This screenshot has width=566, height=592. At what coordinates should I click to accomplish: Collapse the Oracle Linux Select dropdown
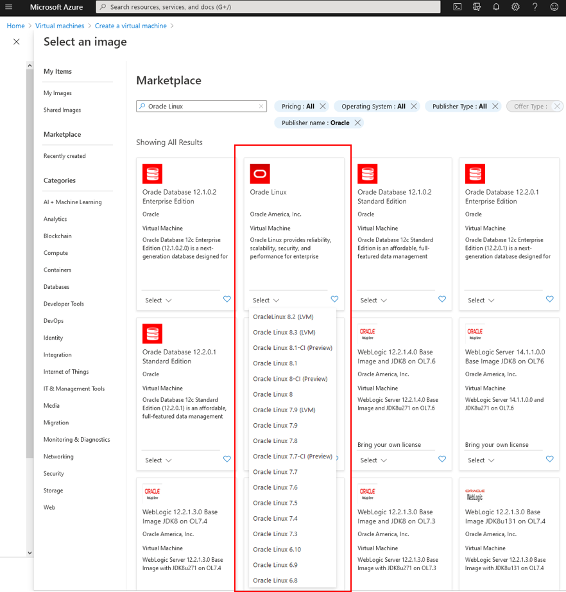point(266,300)
